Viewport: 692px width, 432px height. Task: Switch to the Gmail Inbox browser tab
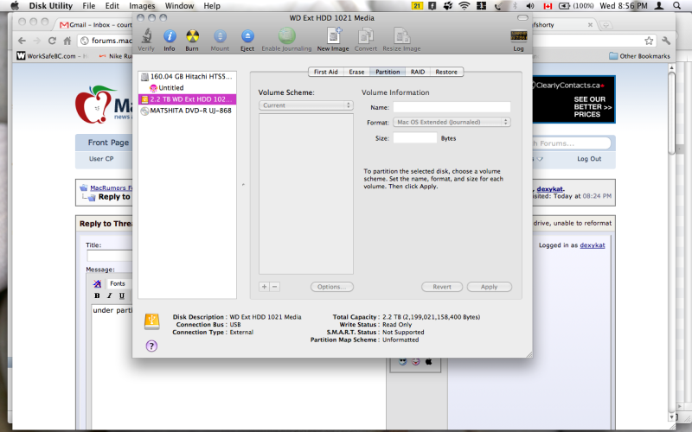(95, 25)
